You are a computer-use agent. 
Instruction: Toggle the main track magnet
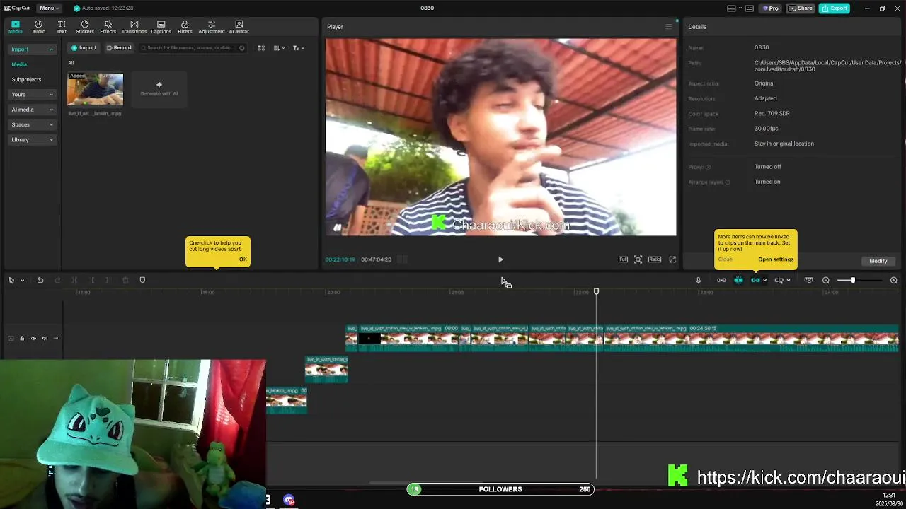(x=721, y=281)
